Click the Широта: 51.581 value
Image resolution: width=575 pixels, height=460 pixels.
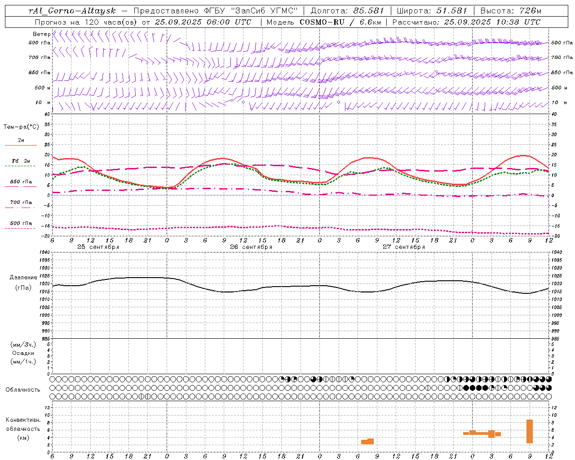point(432,11)
